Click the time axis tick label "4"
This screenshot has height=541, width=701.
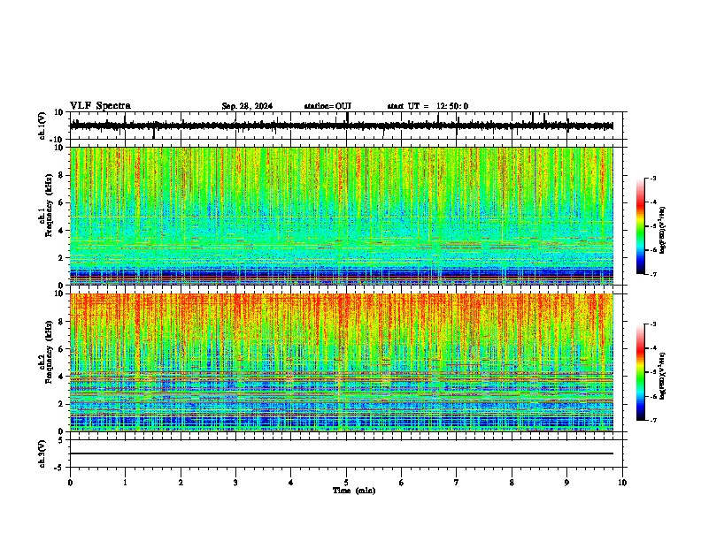click(x=291, y=483)
